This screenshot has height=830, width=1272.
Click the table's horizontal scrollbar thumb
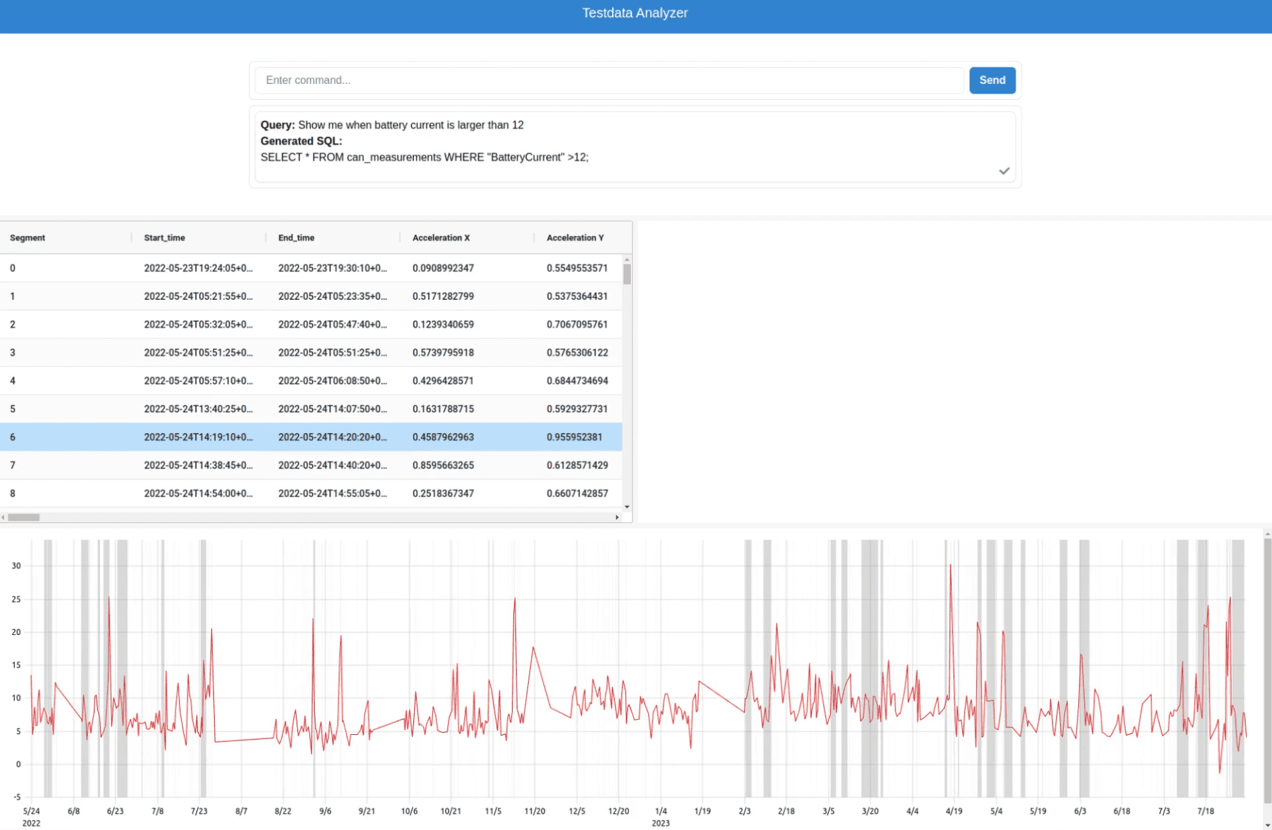pyautogui.click(x=24, y=517)
